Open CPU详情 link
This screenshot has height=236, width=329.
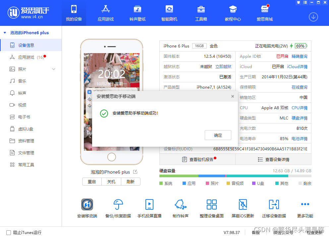300,108
